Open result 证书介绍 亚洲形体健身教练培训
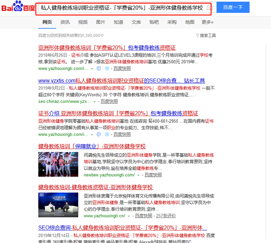The image size is (271, 243). point(118,113)
